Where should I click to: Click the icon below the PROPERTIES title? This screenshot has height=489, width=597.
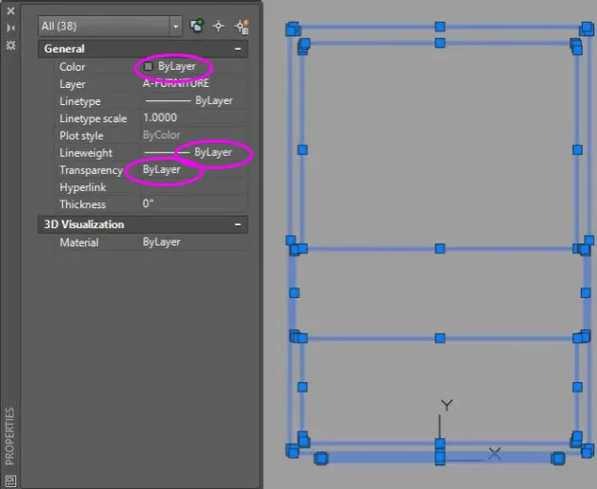pyautogui.click(x=11, y=479)
